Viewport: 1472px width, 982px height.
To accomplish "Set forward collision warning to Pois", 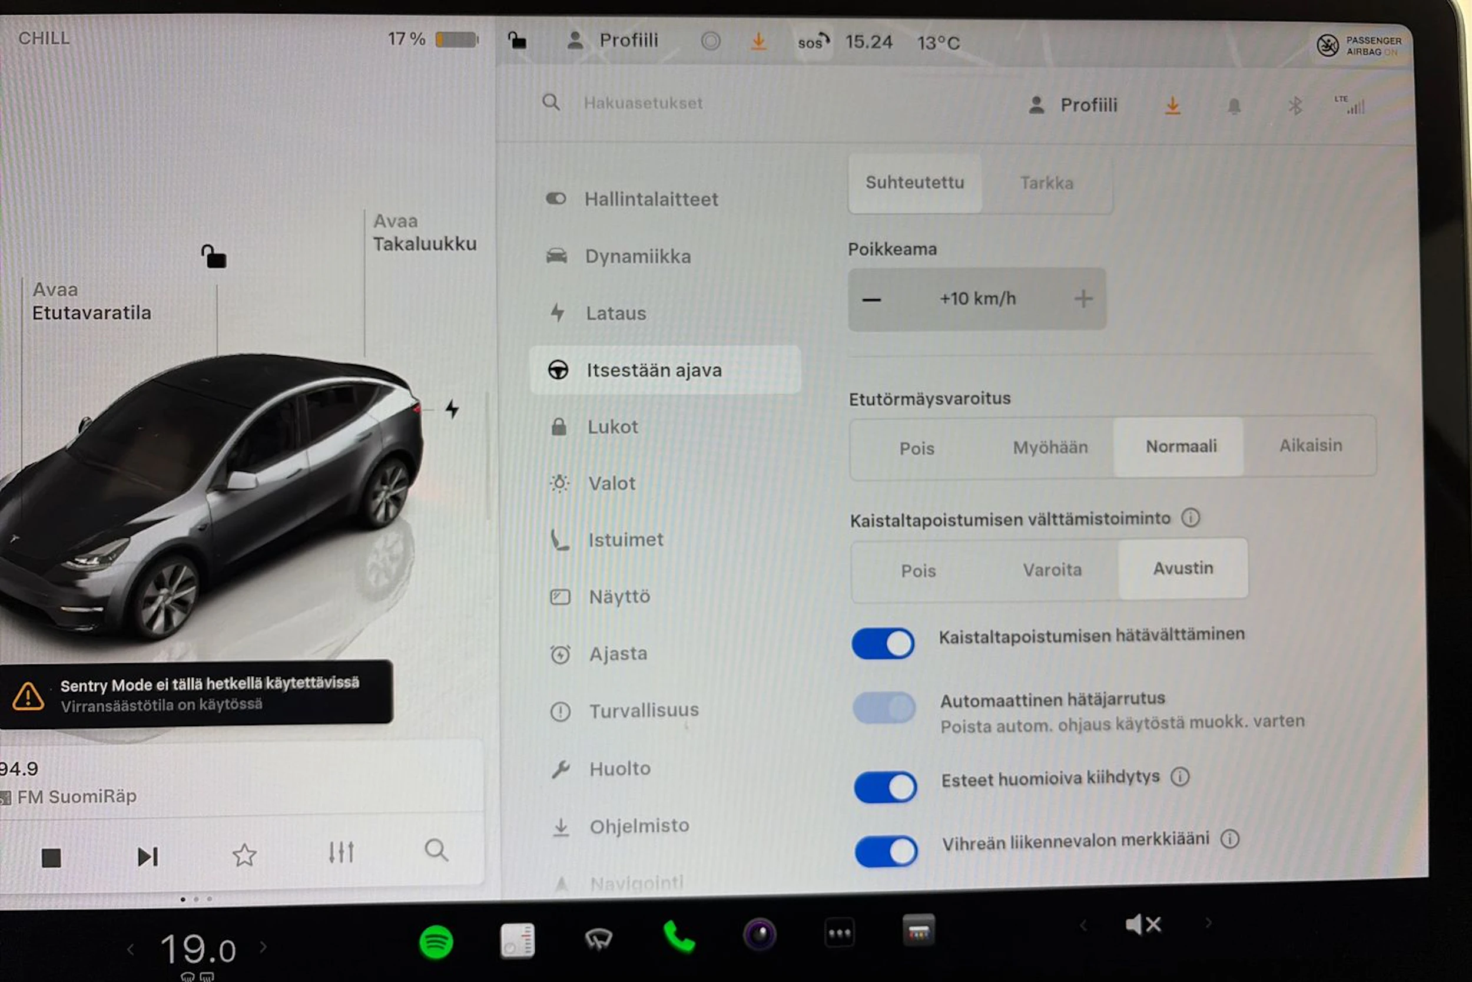I will tap(916, 448).
